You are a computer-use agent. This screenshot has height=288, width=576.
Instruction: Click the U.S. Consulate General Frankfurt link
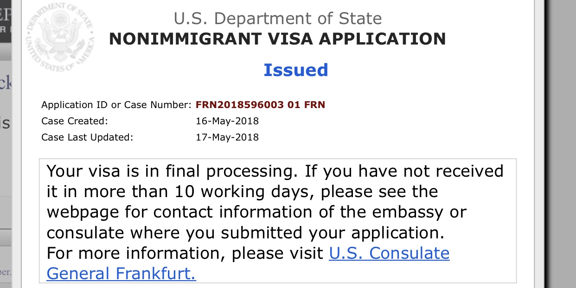coord(389,253)
